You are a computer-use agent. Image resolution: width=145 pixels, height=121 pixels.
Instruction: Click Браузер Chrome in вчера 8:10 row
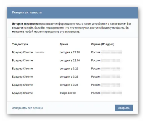tap(22, 93)
